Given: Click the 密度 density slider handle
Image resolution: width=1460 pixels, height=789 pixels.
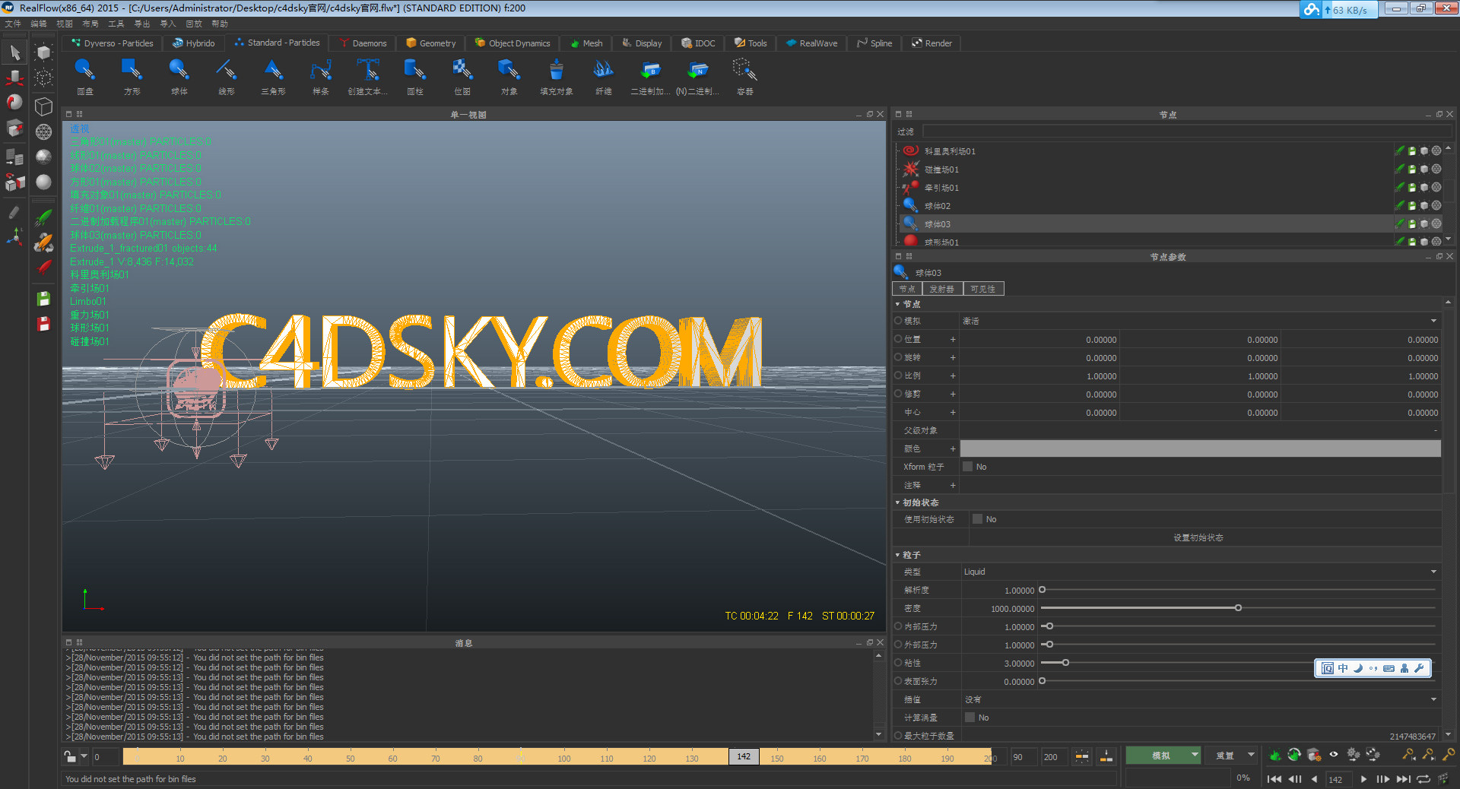Looking at the screenshot, I should (1238, 608).
